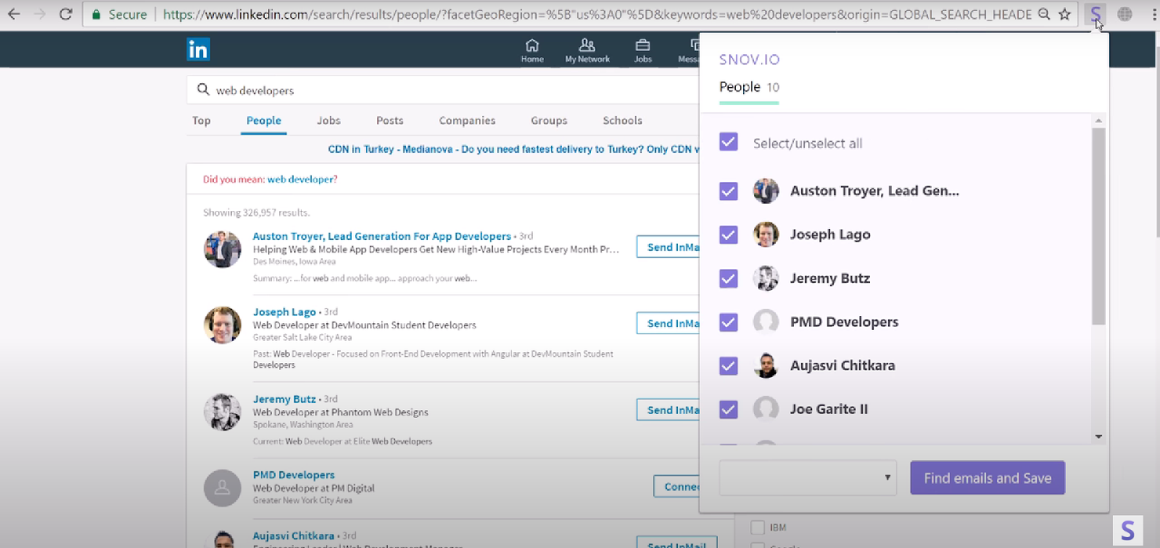Uncheck Select/unselect all in Snov.io
The height and width of the screenshot is (548, 1160).
tap(728, 142)
